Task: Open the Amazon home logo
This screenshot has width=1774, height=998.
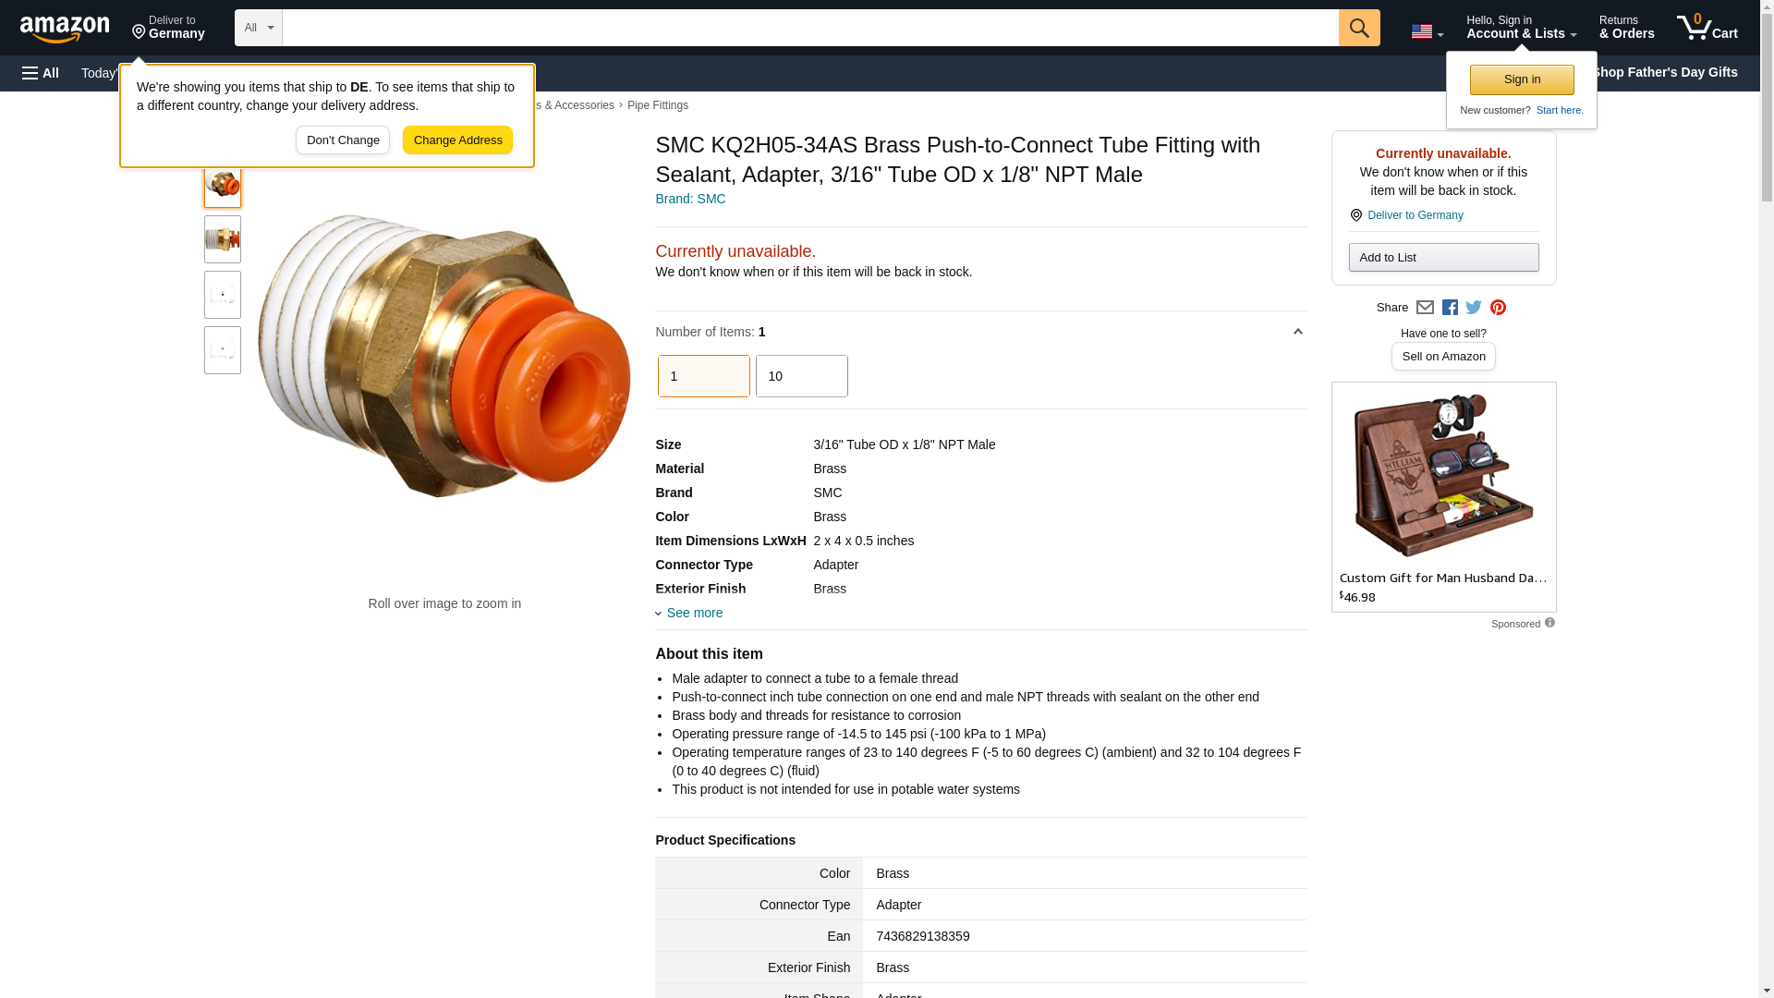Action: (65, 29)
